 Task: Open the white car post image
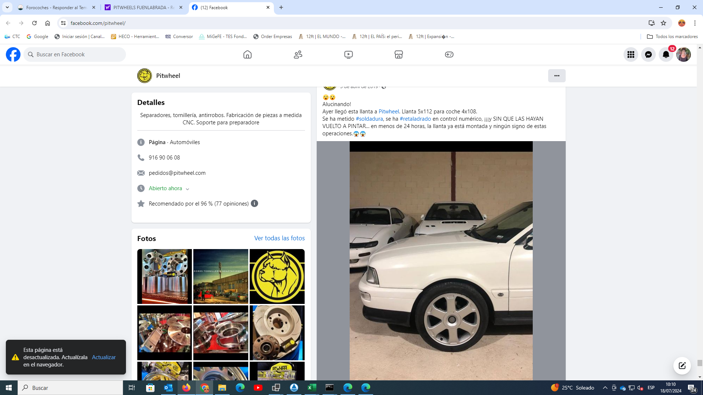441,261
